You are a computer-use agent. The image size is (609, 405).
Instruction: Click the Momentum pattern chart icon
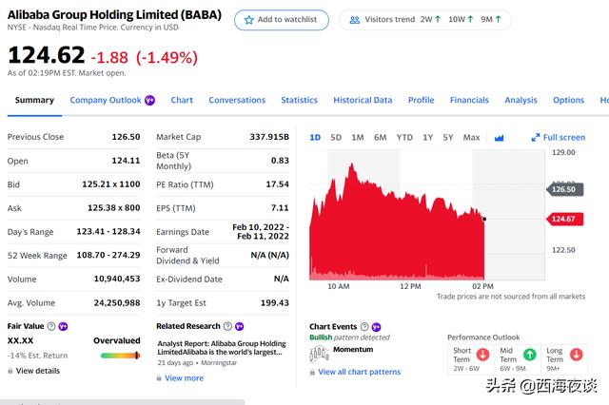coord(319,353)
